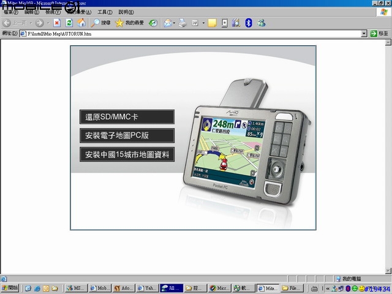Screen dimensions: 392x294
Task: Expand the Forward button history dropdown
Action: click(x=48, y=23)
